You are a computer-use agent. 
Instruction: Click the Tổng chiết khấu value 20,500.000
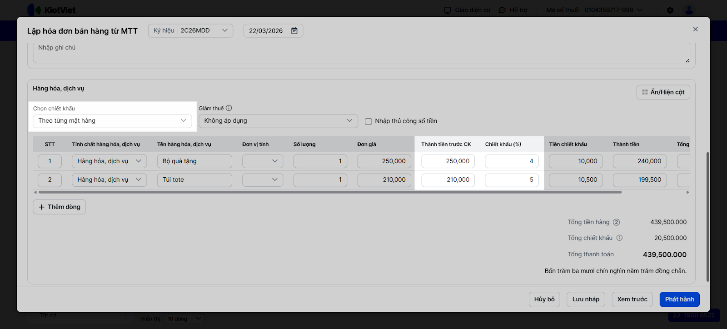pyautogui.click(x=670, y=238)
